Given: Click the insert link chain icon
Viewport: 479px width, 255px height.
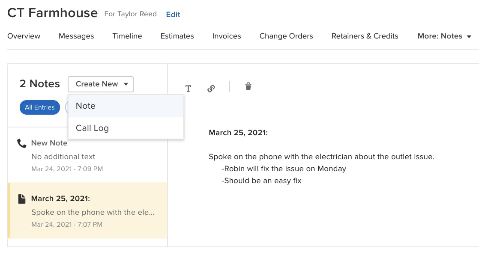Looking at the screenshot, I should point(211,89).
